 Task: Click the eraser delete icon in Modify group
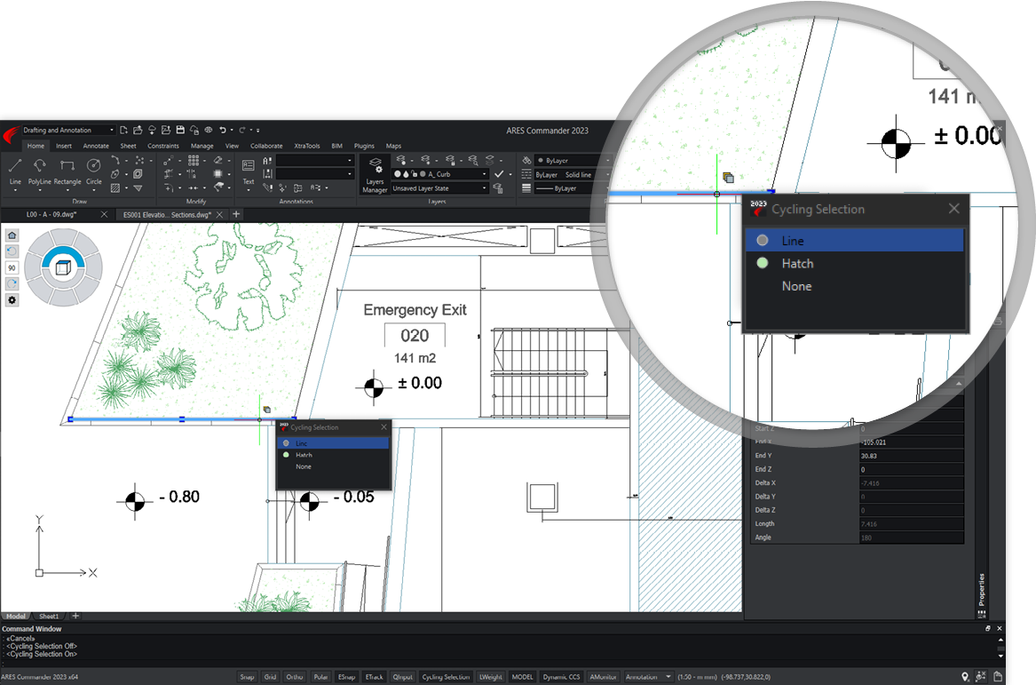[218, 160]
